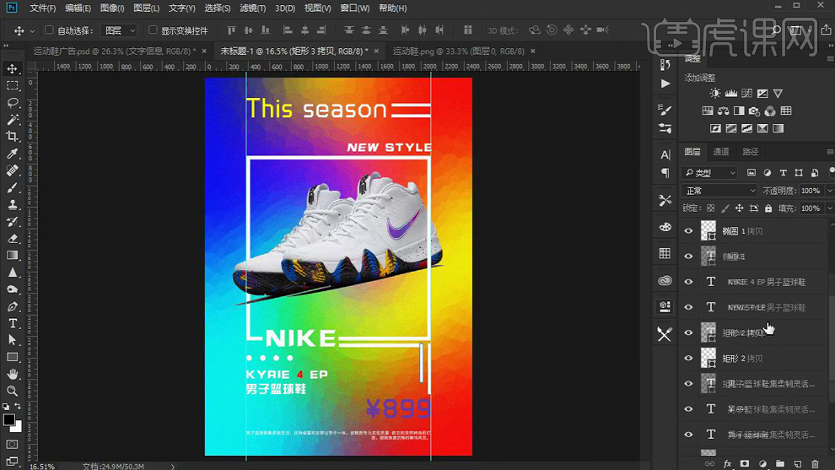Select the Brush tool
Viewport: 835px width, 470px height.
pyautogui.click(x=13, y=187)
